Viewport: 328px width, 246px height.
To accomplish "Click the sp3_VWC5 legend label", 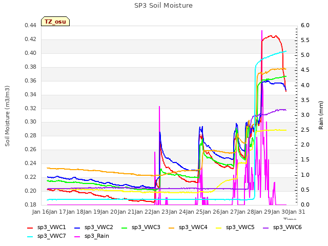I will pyautogui.click(x=240, y=227).
